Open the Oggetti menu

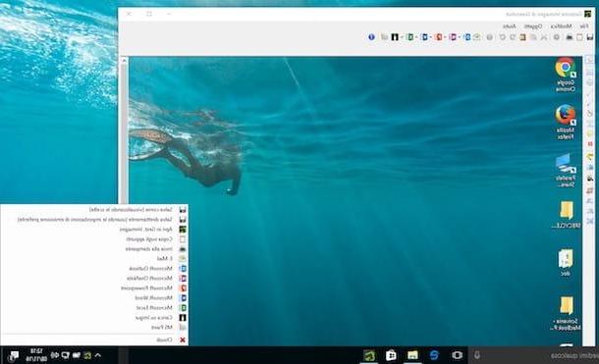click(533, 26)
